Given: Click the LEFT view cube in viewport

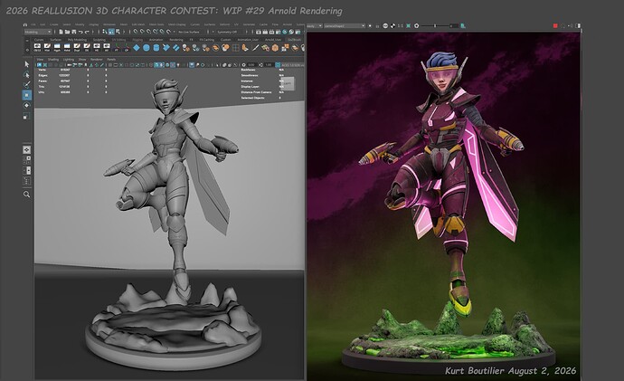Looking at the screenshot, I should click(288, 83).
